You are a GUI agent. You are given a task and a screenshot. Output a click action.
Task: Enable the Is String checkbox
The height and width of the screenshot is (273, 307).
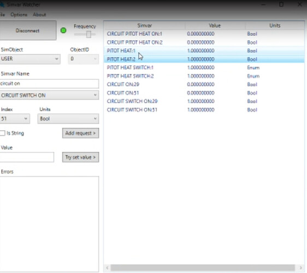2,133
